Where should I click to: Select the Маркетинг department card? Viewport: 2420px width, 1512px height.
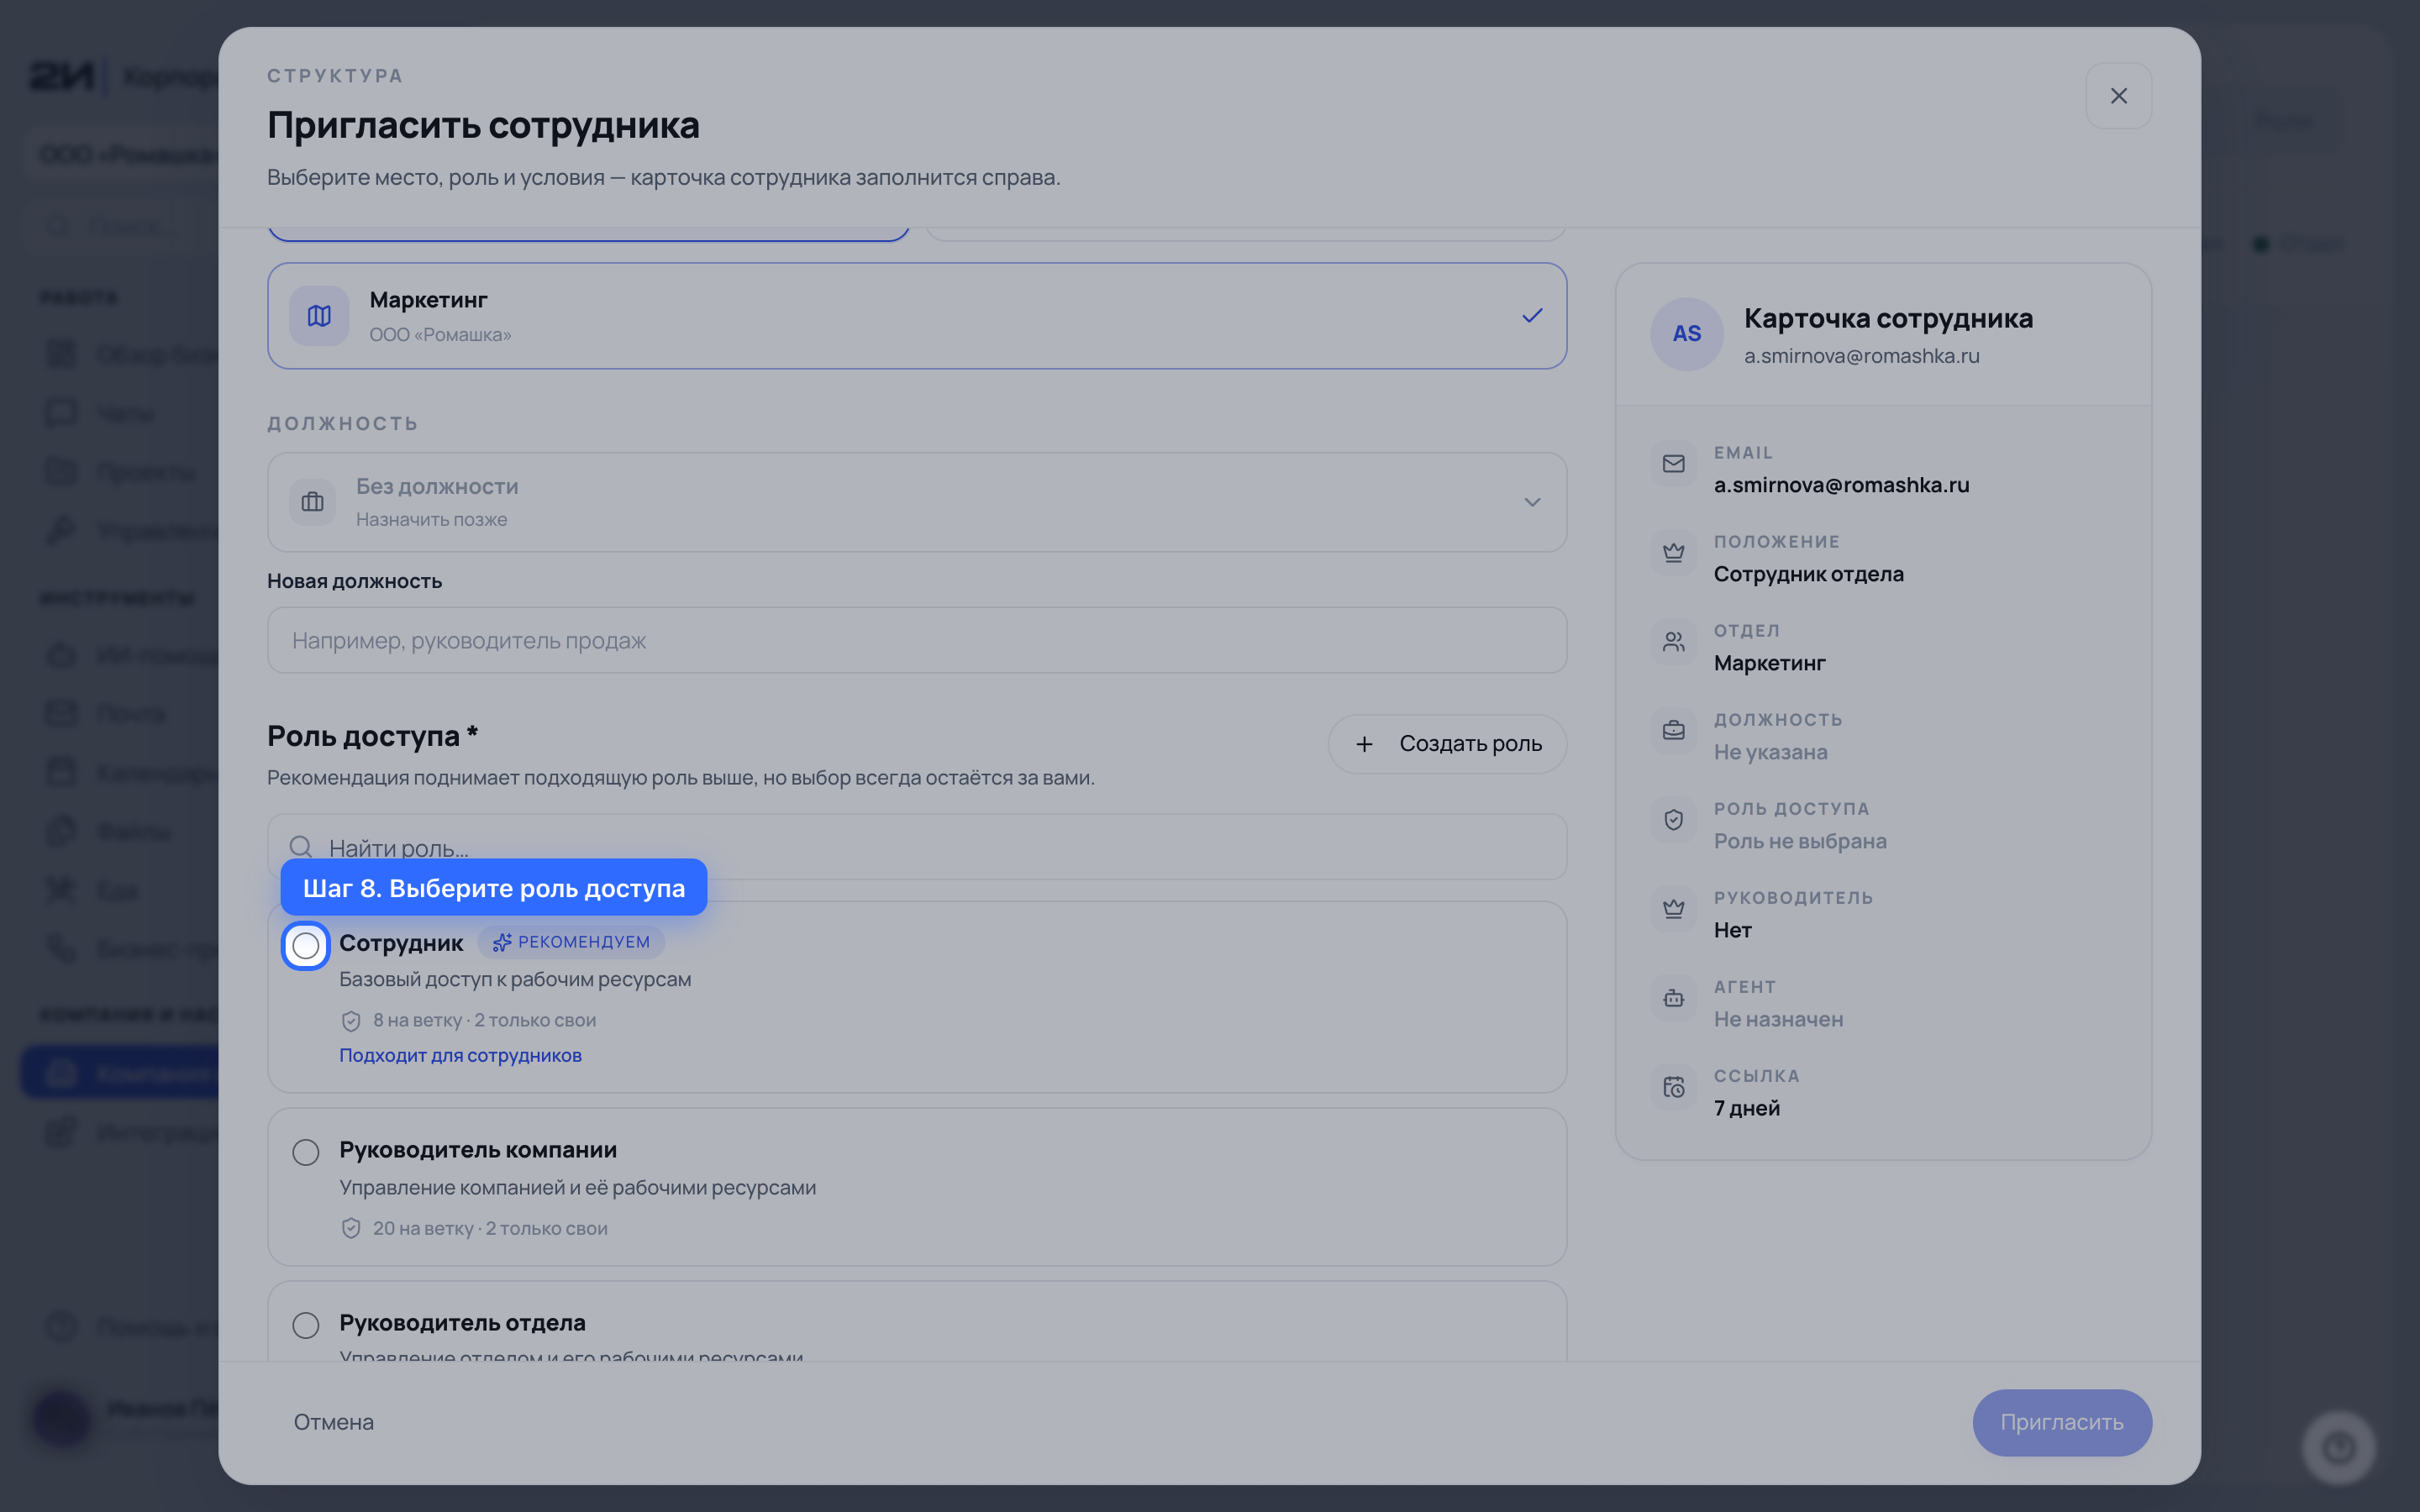coord(916,316)
